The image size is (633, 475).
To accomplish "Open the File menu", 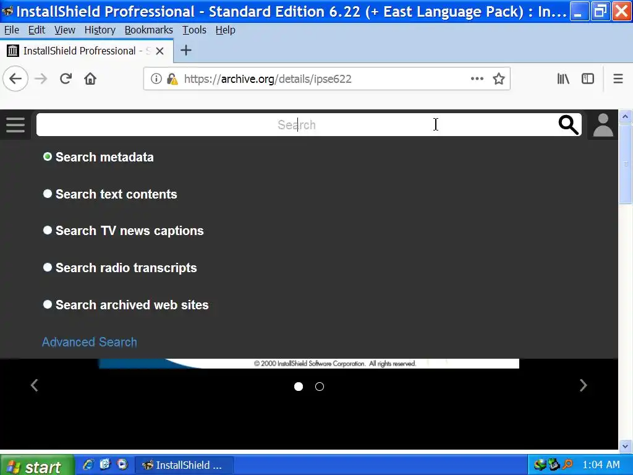I will coord(11,30).
